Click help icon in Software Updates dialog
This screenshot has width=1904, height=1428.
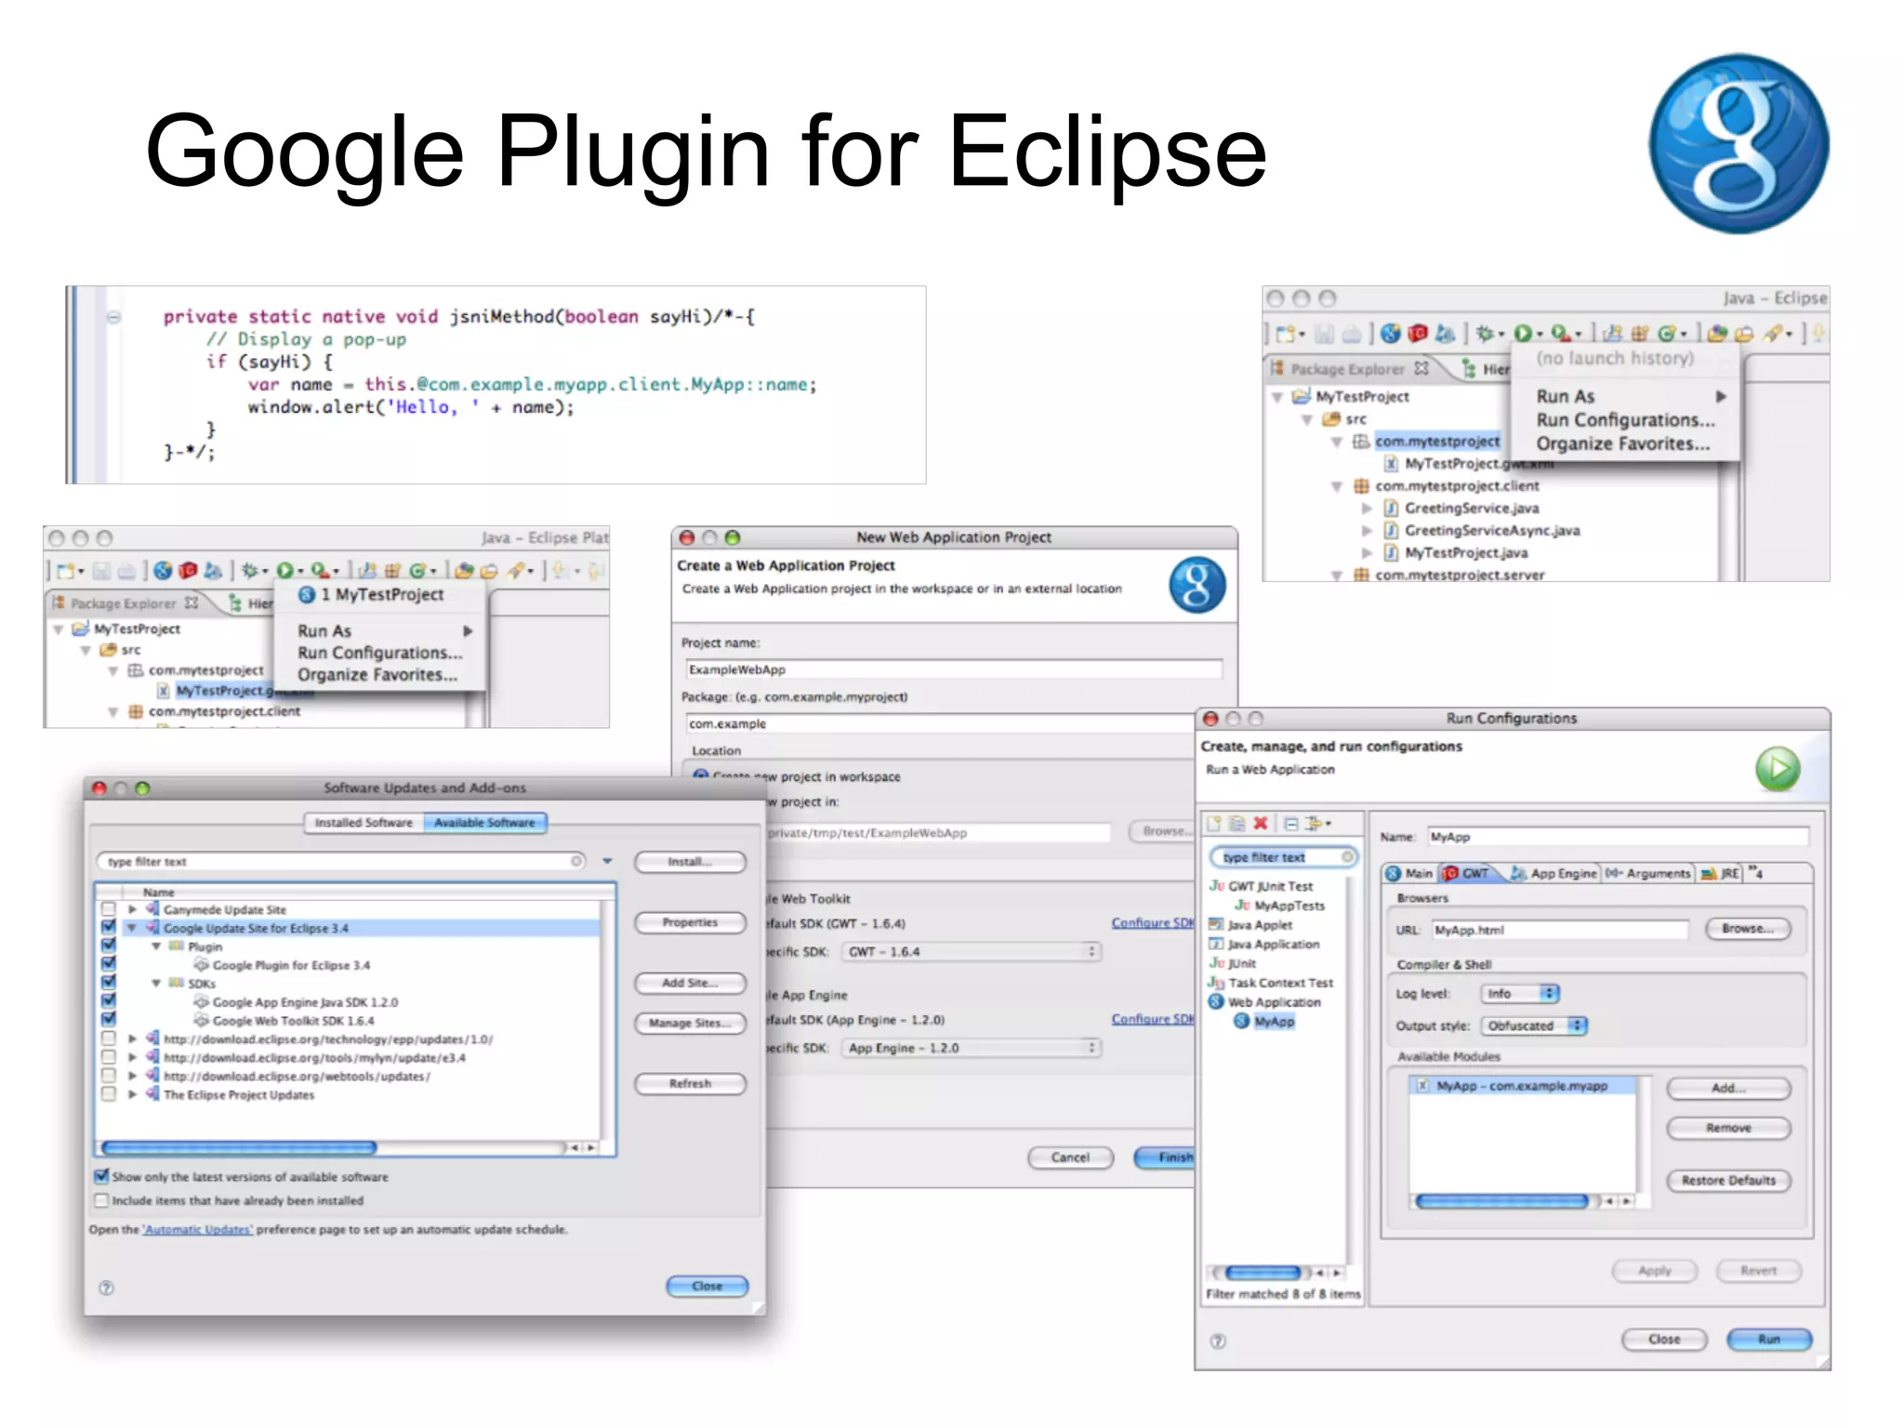point(106,1288)
